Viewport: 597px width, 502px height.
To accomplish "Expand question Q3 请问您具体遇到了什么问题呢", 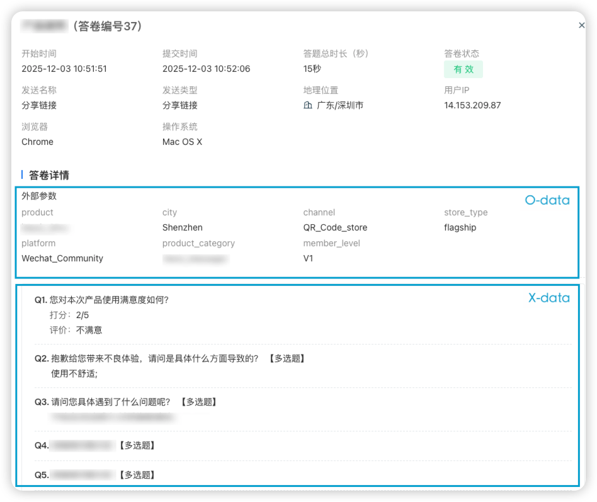I will pos(124,401).
